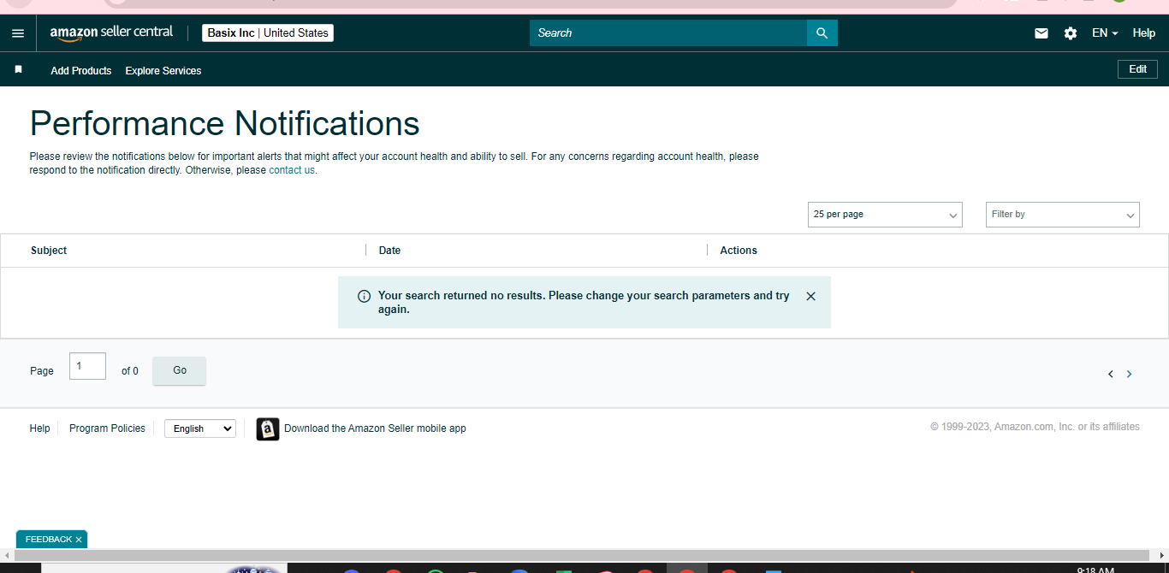Expand the Filter by dropdown
Viewport: 1169px width, 573px height.
tap(1062, 215)
